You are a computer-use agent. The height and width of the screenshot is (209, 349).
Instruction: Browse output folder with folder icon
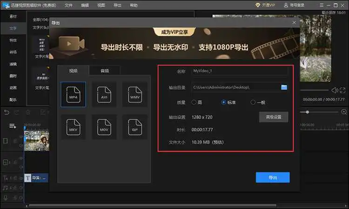point(284,87)
